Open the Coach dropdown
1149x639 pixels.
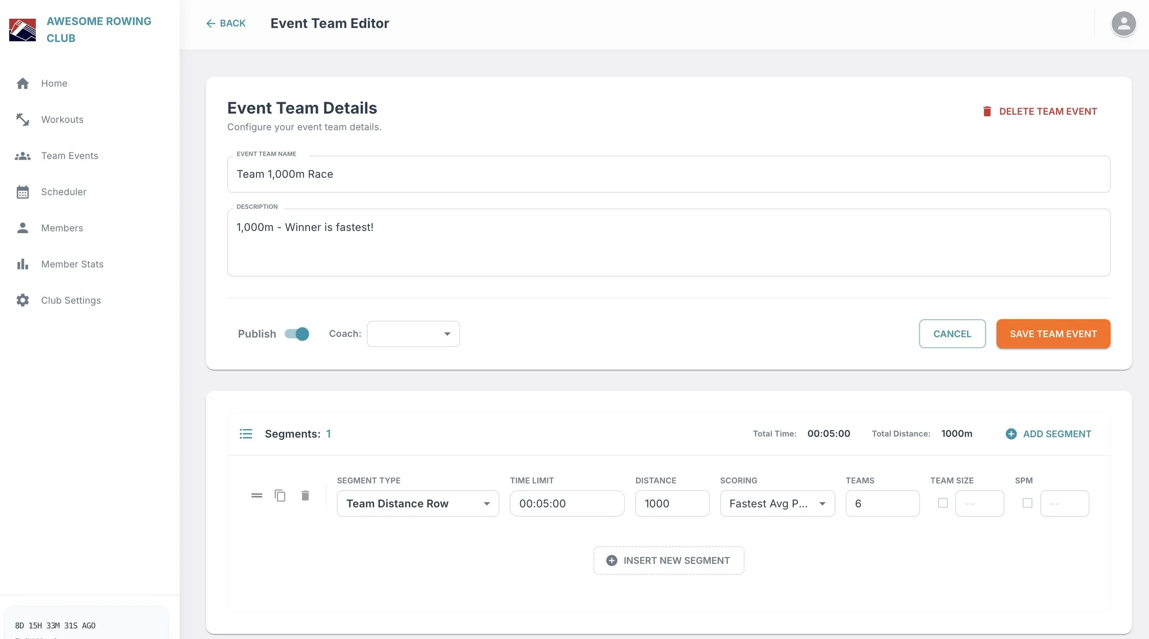[x=413, y=334]
